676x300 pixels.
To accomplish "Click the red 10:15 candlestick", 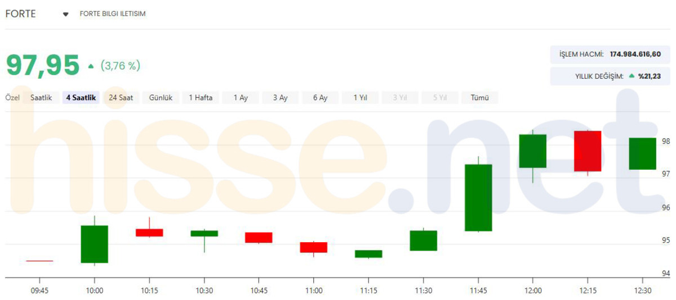I will pos(149,232).
